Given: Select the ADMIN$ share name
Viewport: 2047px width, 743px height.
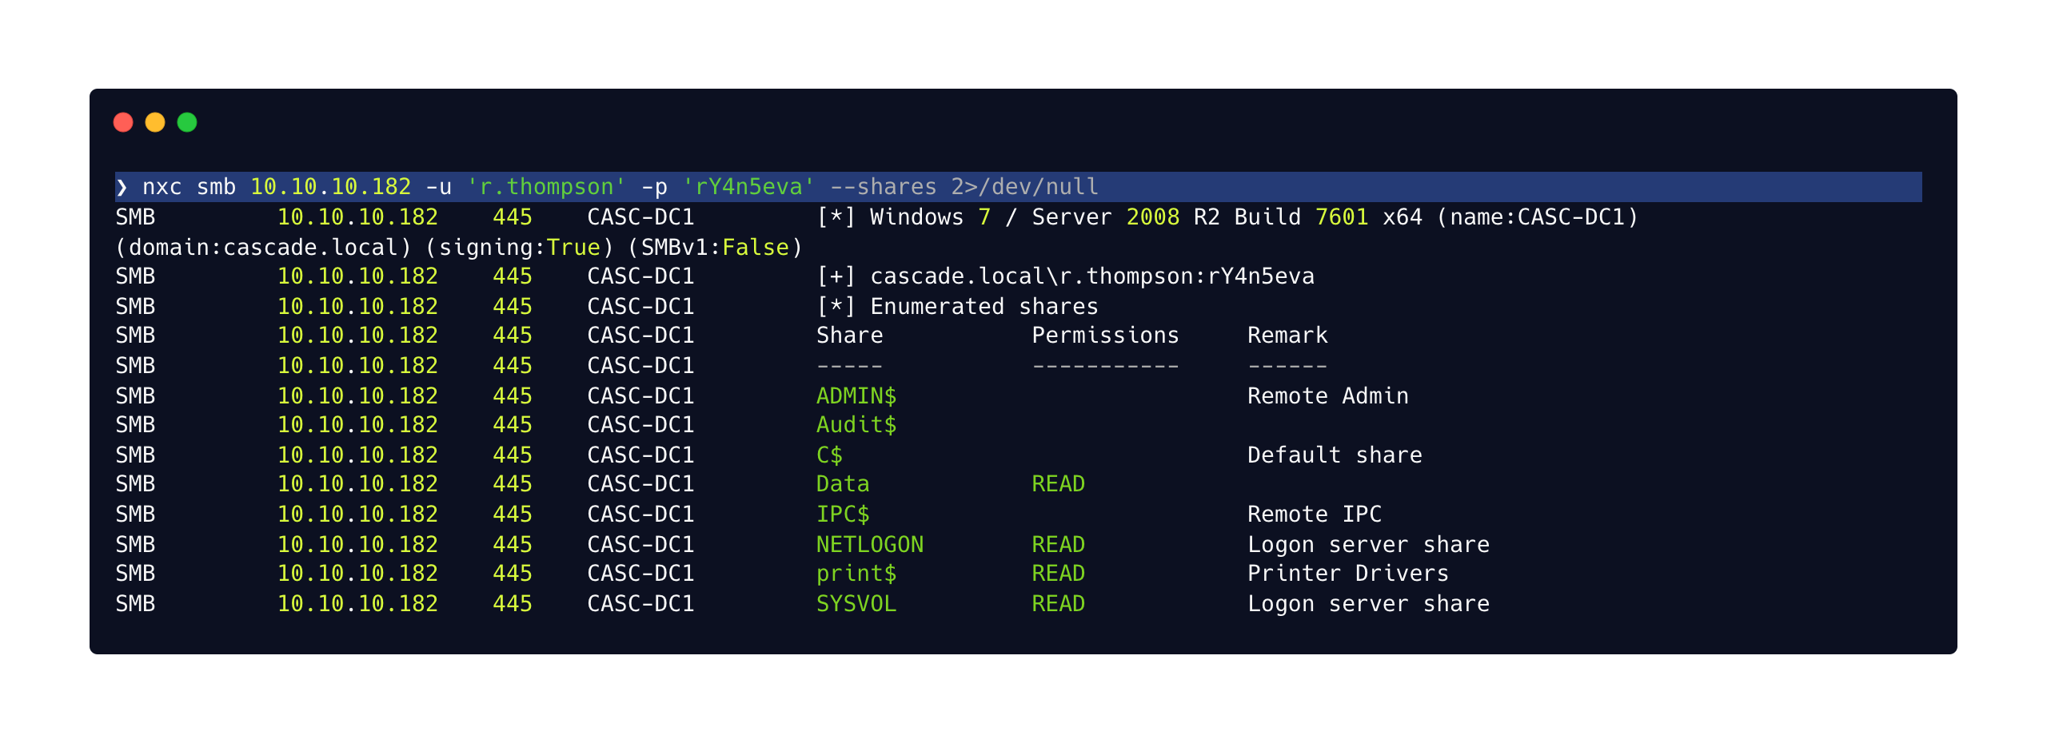Looking at the screenshot, I should pyautogui.click(x=856, y=396).
